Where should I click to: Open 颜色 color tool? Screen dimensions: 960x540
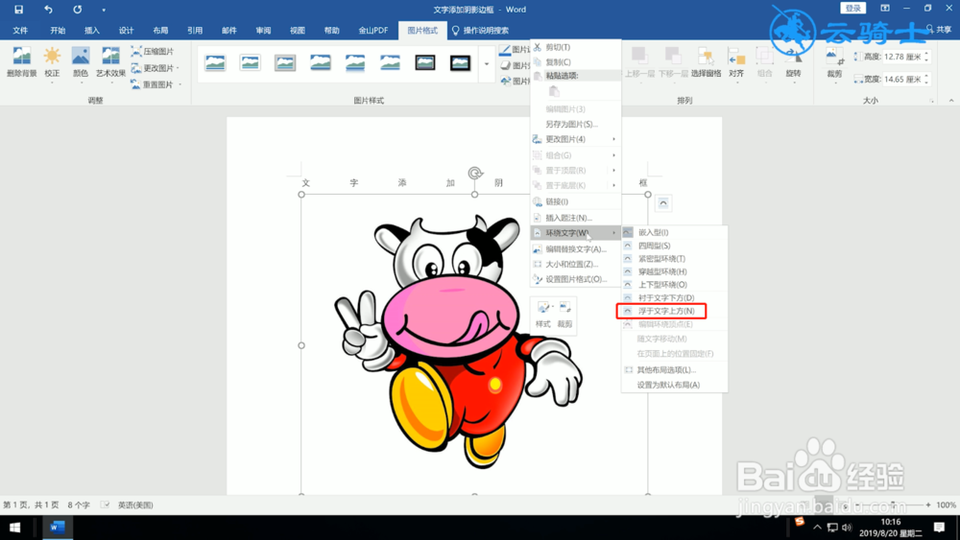point(81,63)
